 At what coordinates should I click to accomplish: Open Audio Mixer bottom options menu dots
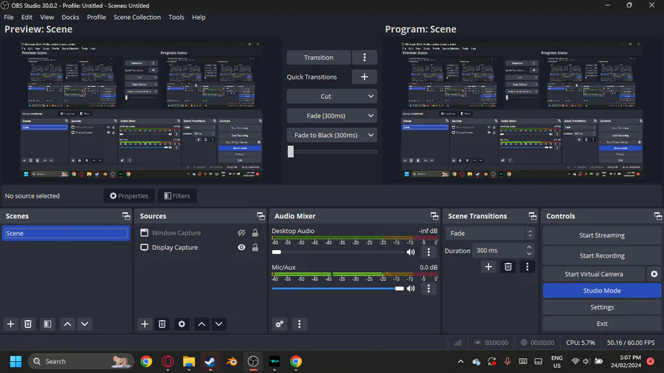point(300,324)
